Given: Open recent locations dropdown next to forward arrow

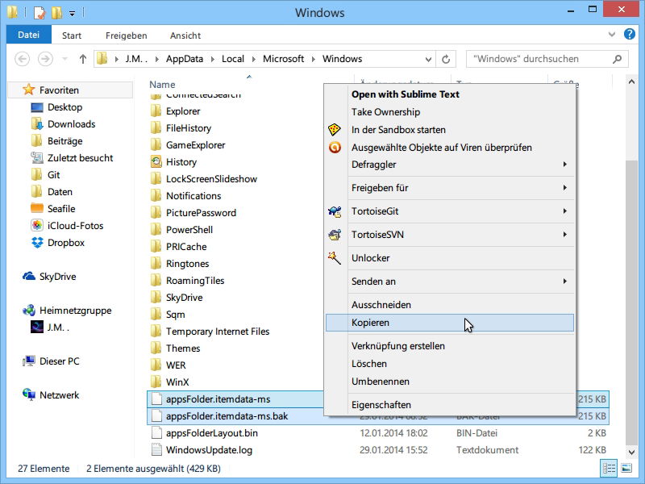Looking at the screenshot, I should (64, 59).
